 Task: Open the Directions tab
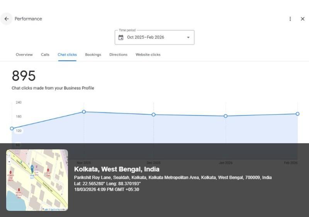click(118, 55)
